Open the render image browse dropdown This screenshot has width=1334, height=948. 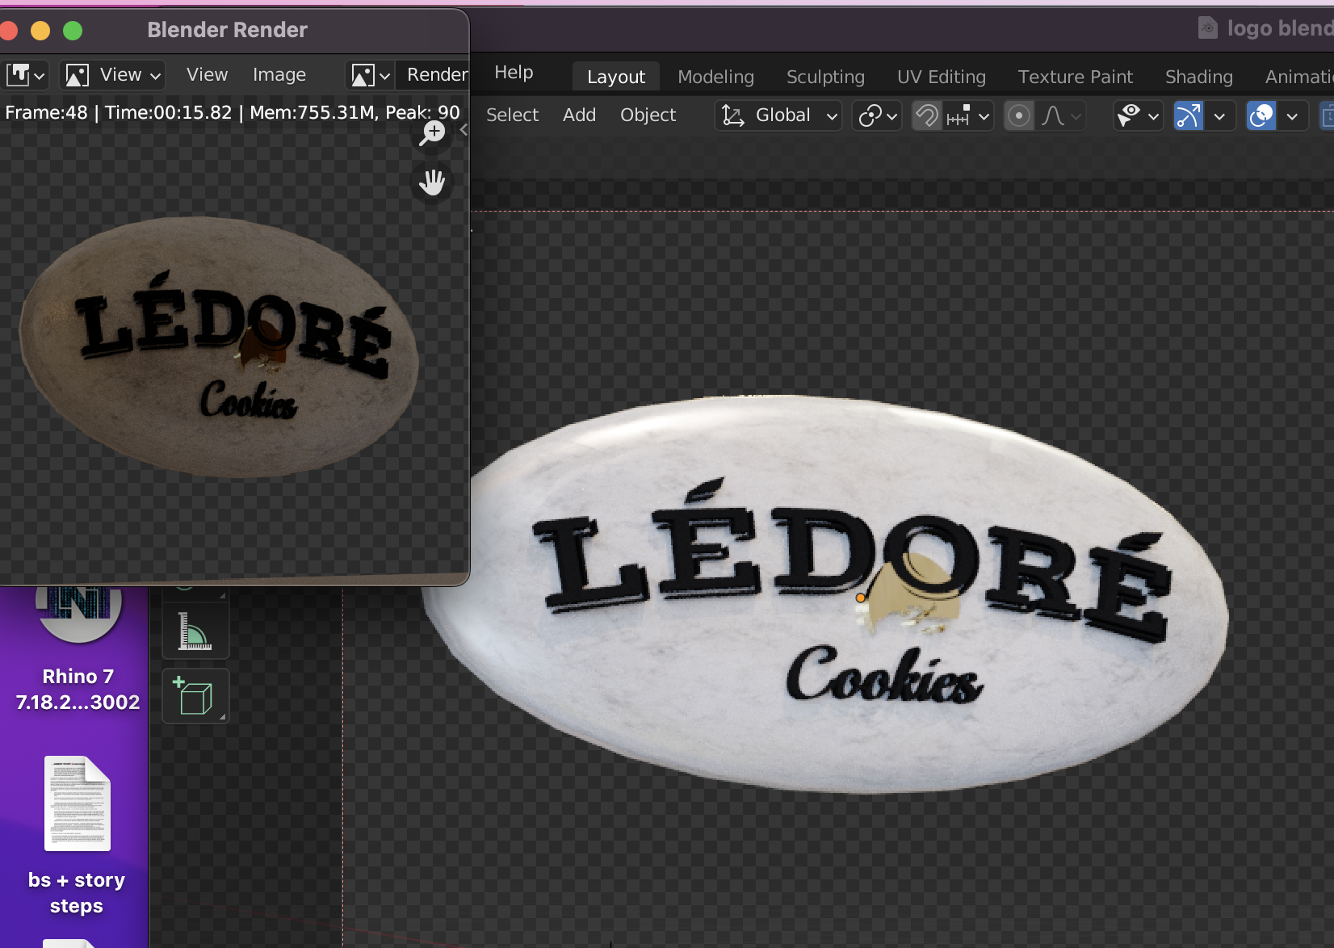(371, 75)
